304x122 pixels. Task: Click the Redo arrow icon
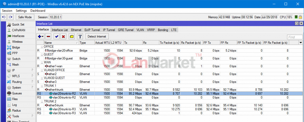(10, 17)
